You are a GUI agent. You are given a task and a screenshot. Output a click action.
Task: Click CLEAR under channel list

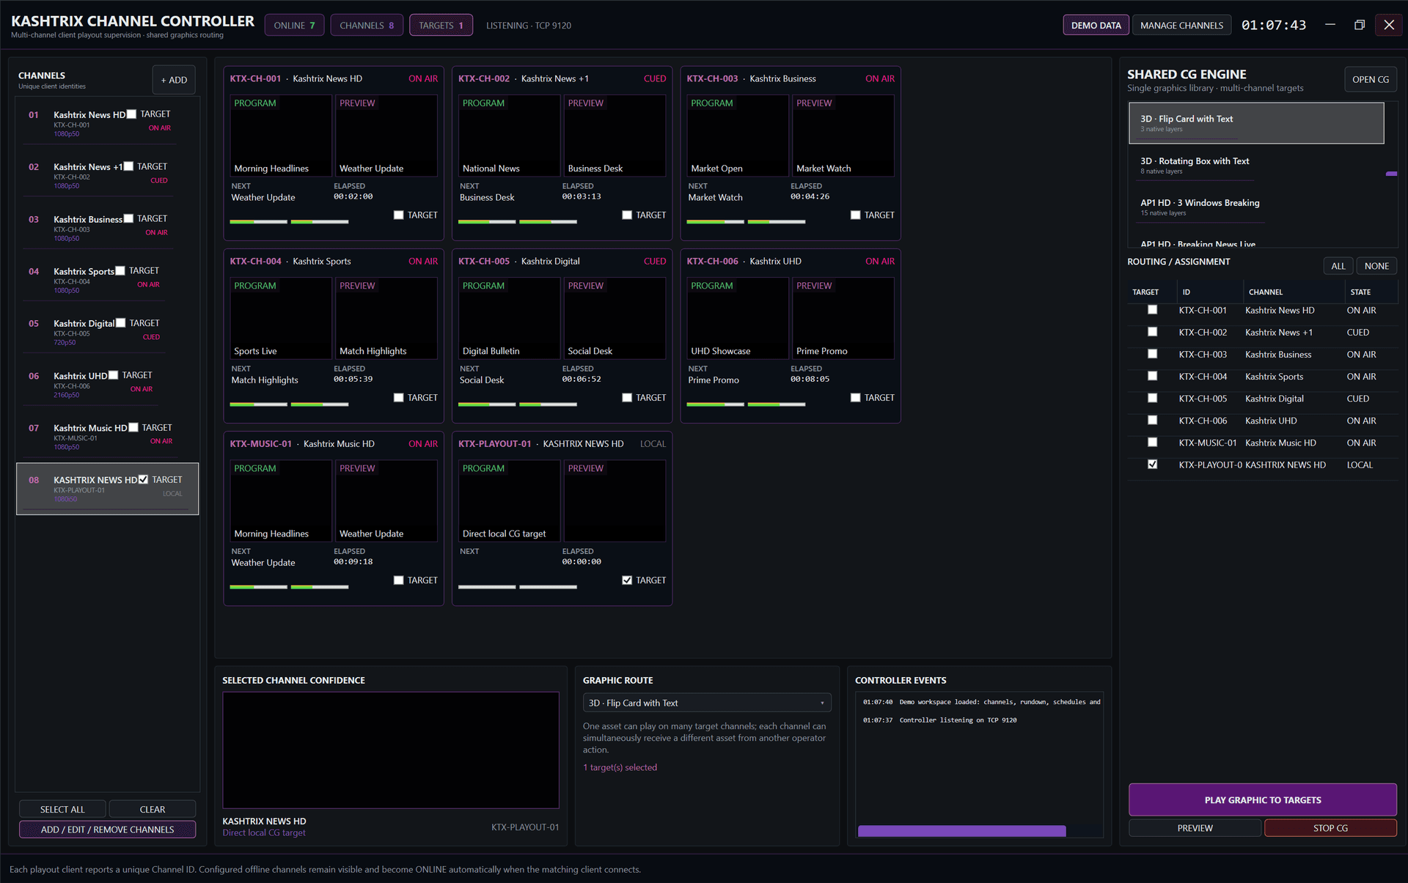pyautogui.click(x=153, y=809)
